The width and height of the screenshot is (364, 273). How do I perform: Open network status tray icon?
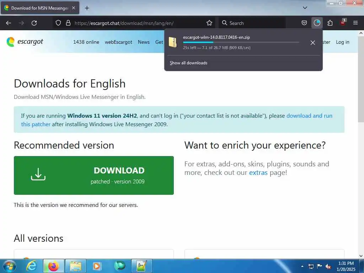311,266
